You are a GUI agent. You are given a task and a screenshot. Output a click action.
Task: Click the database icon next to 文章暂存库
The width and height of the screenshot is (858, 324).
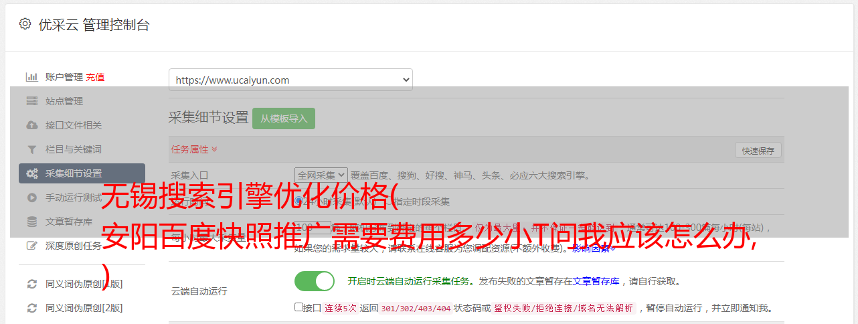tap(31, 222)
